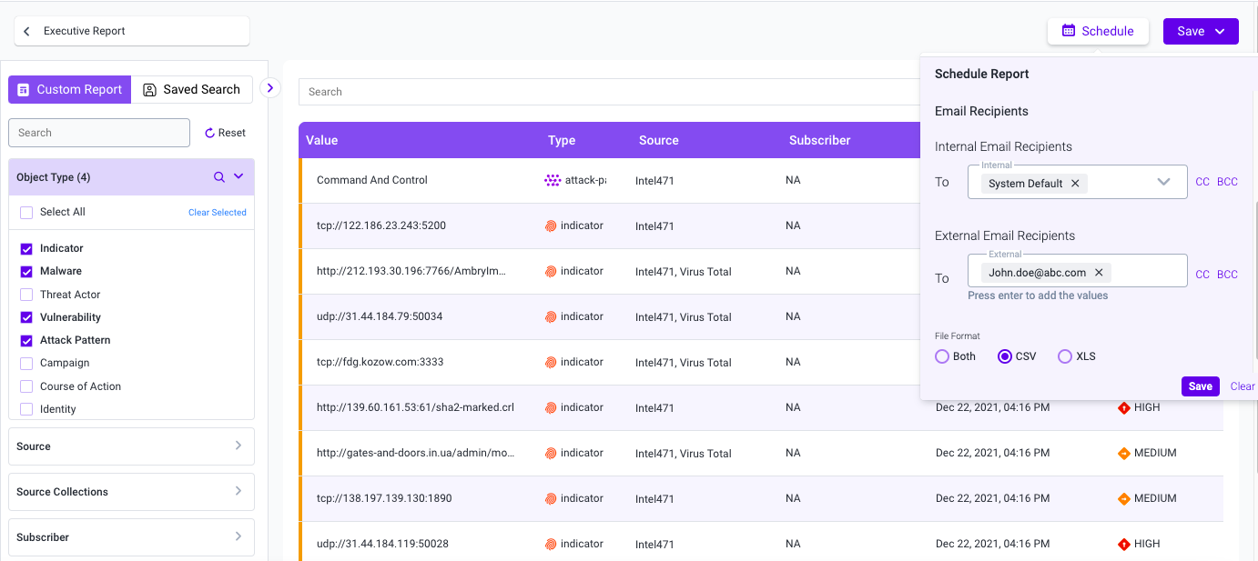Remove the System Default recipient chip
The width and height of the screenshot is (1258, 561).
pos(1075,184)
